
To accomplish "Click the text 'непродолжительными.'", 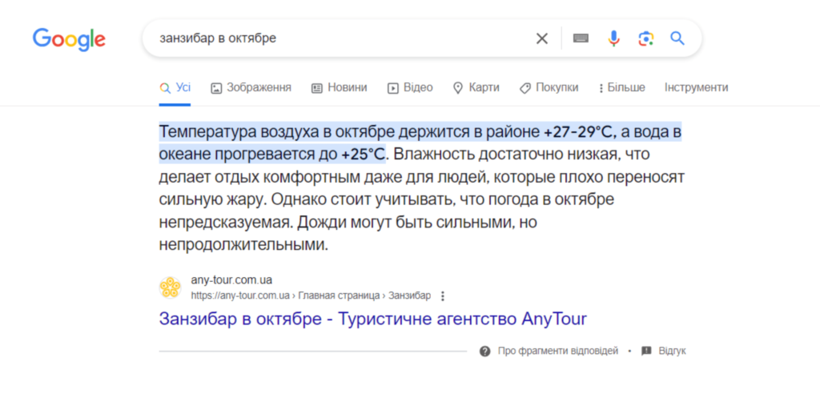I will [243, 244].
